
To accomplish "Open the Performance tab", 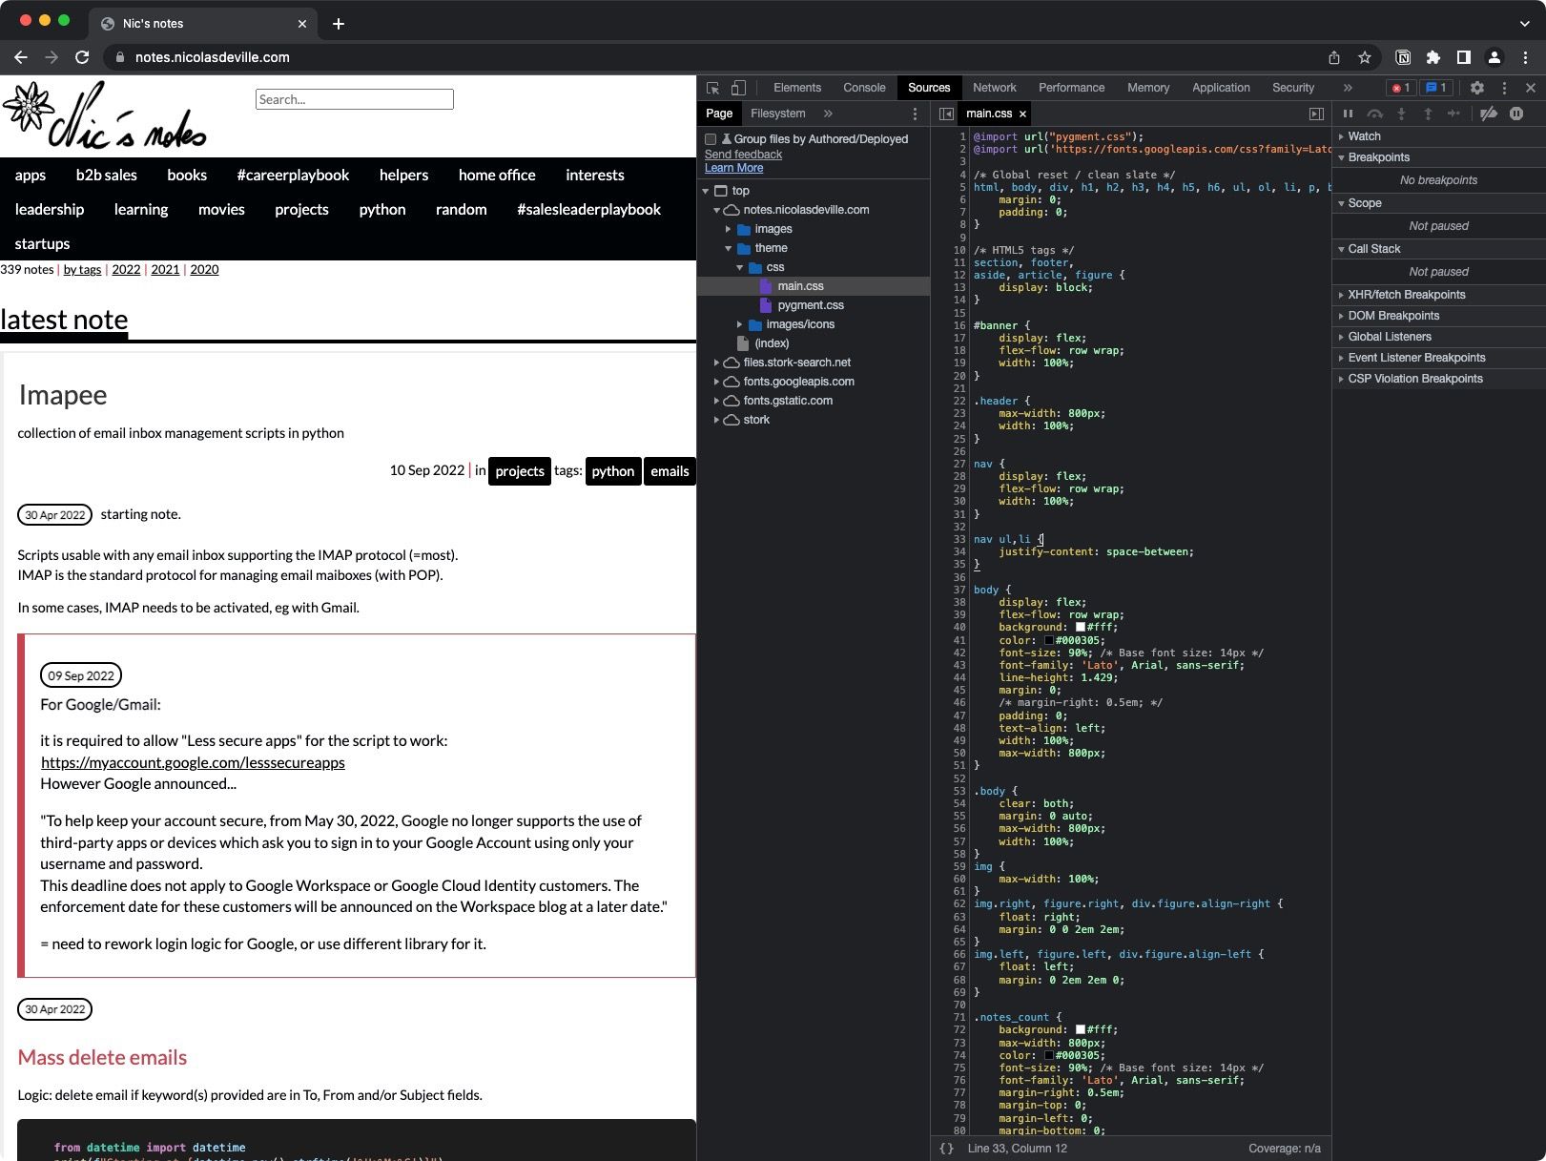I will pyautogui.click(x=1072, y=88).
